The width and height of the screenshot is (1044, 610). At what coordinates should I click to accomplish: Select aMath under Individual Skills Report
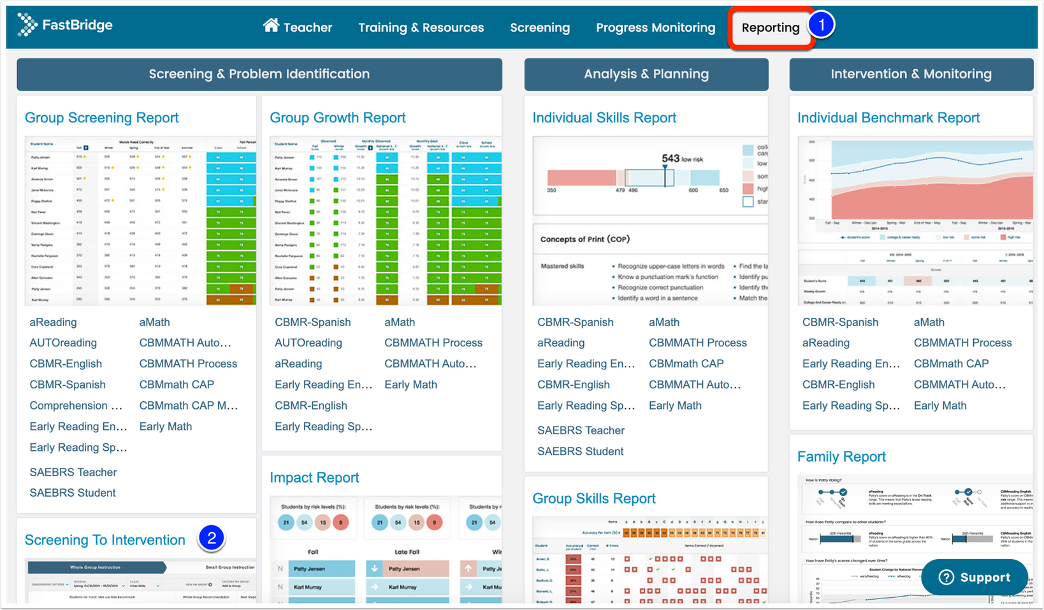click(663, 322)
